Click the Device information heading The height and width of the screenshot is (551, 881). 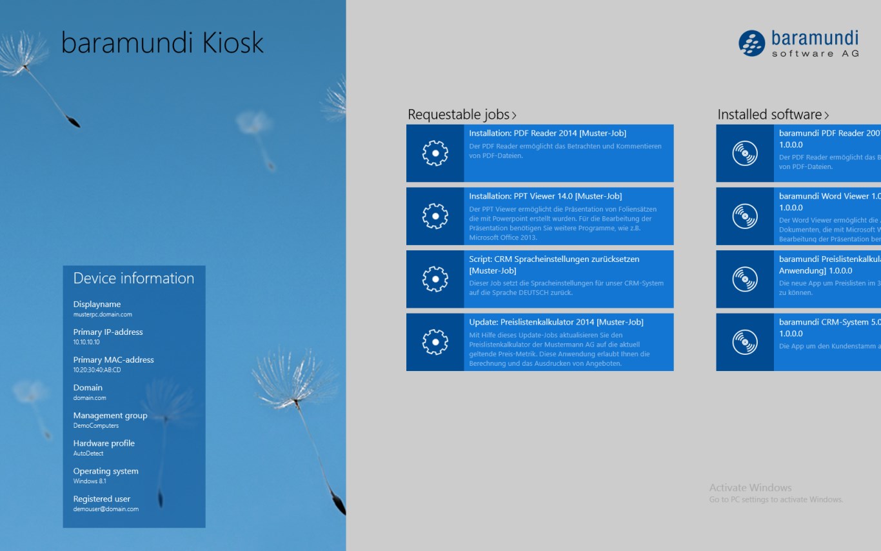[134, 278]
